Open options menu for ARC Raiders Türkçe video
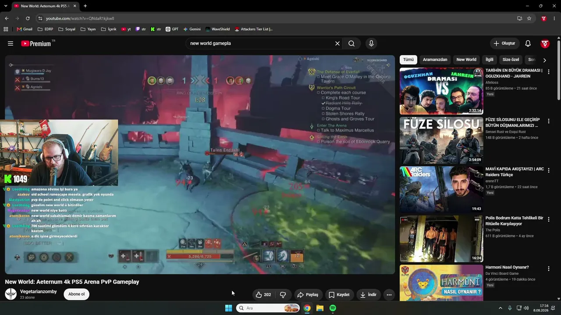The width and height of the screenshot is (561, 315). [x=549, y=170]
